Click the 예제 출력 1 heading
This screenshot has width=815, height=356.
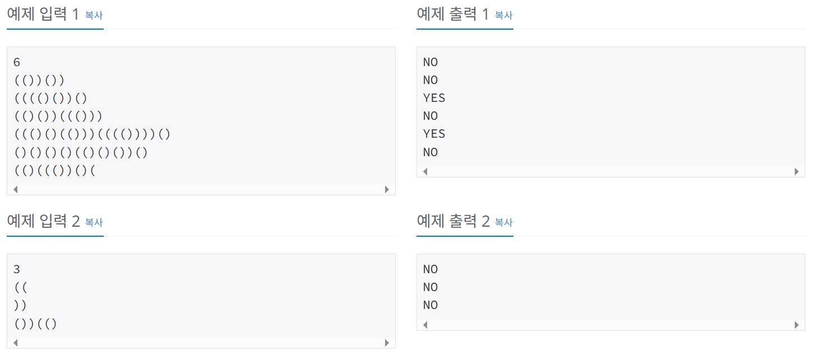[x=452, y=13]
